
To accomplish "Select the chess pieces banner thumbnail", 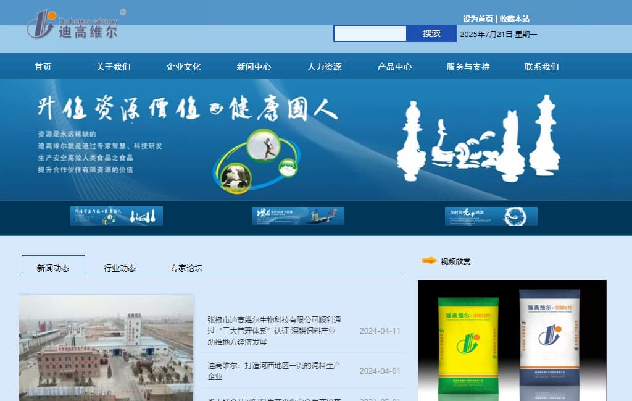I will [x=117, y=216].
